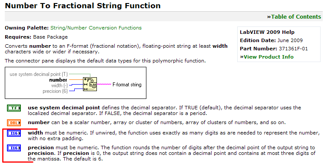This screenshot has width=328, height=164.
Task: Click the pink F-format string output wire
Action: 104,84
